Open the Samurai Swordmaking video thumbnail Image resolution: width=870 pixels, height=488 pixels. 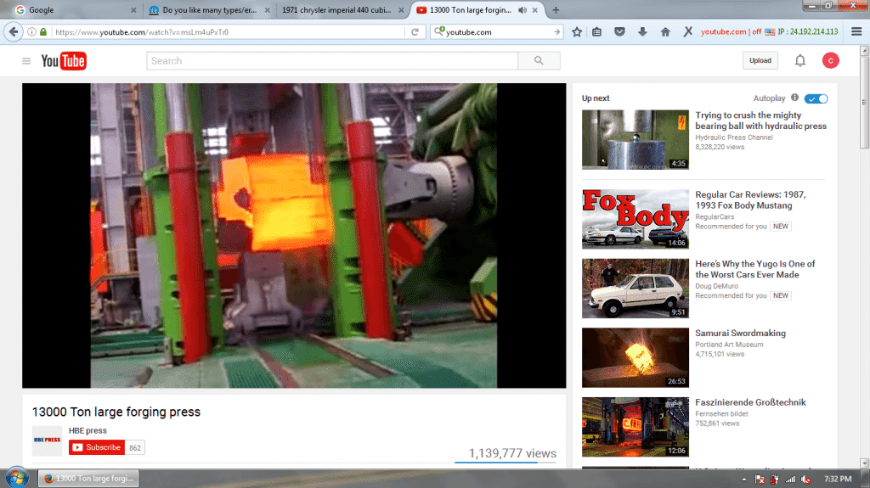click(x=635, y=357)
